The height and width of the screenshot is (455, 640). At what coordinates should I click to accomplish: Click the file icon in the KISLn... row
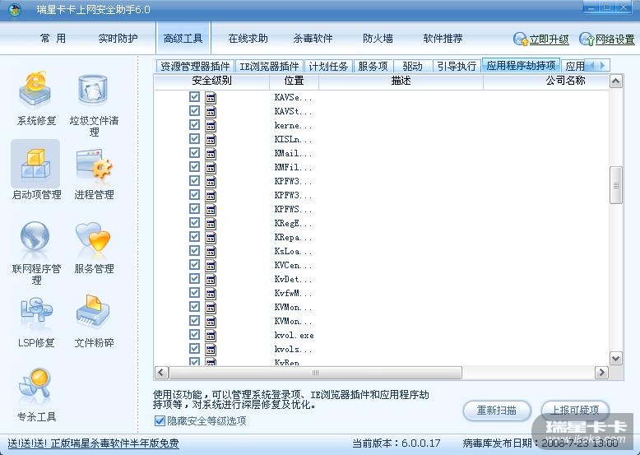211,140
